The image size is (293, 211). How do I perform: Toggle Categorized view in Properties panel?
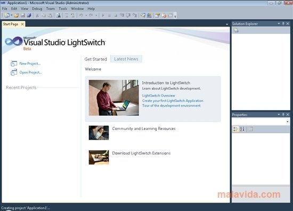pyautogui.click(x=235, y=129)
